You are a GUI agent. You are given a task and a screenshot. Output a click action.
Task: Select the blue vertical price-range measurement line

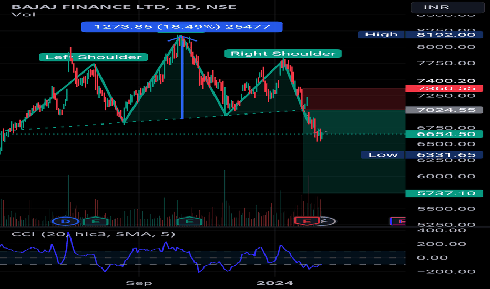coord(182,77)
